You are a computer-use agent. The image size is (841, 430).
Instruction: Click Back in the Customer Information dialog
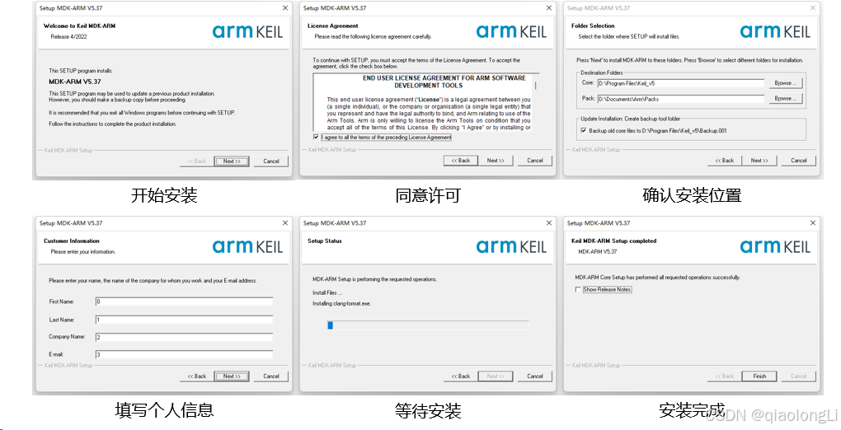[x=197, y=376]
